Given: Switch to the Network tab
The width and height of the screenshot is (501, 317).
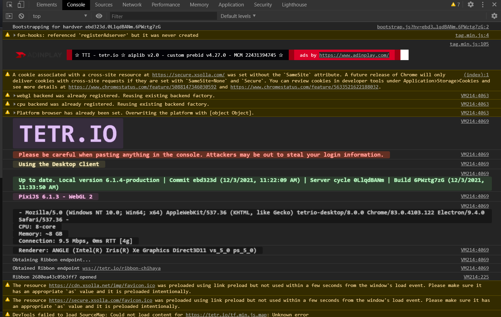Looking at the screenshot, I should (132, 4).
